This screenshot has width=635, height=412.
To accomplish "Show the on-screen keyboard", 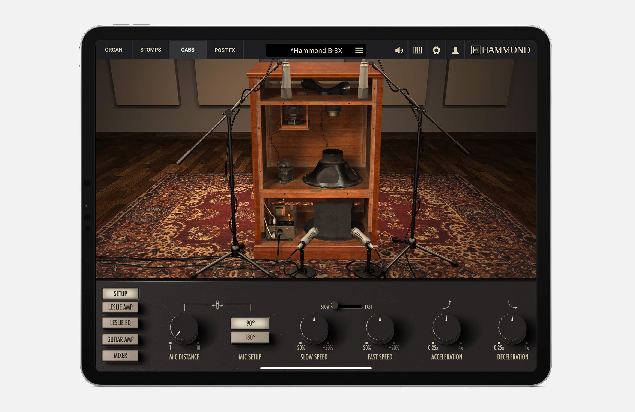I will pos(417,50).
